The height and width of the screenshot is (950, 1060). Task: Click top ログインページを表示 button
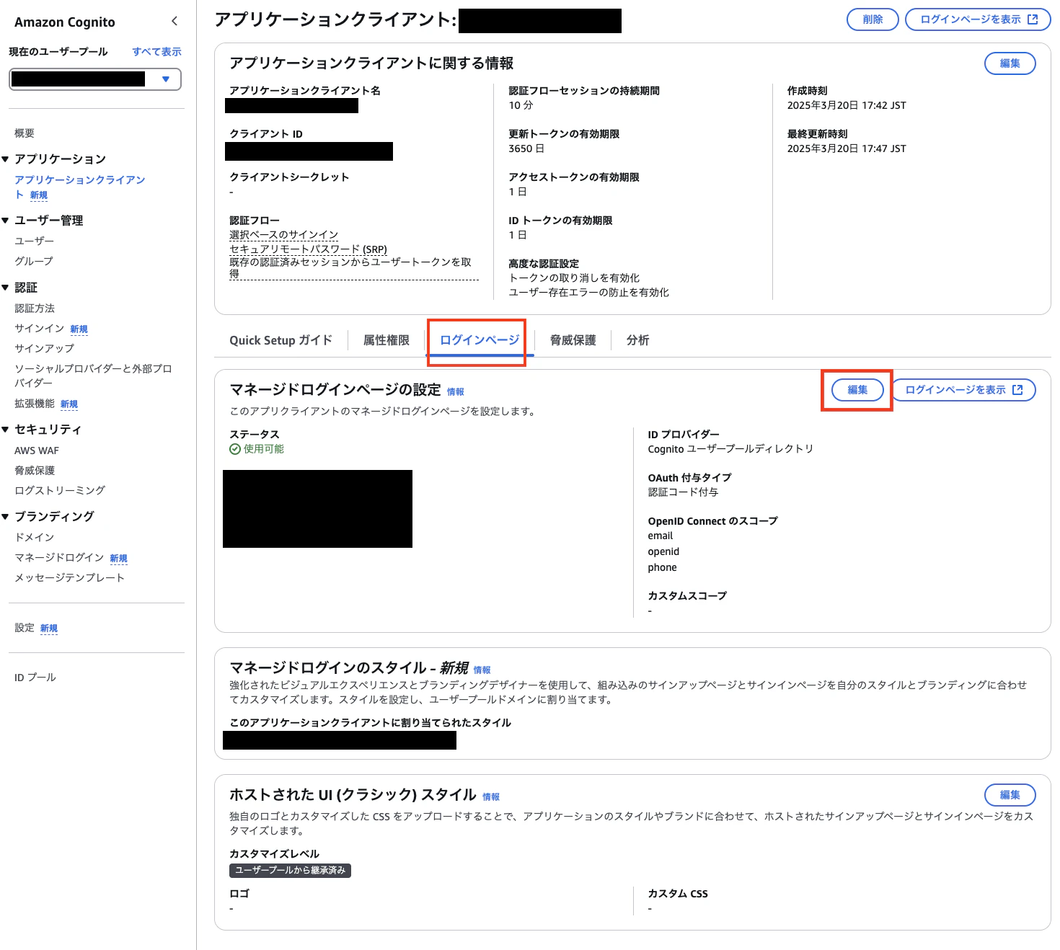[x=978, y=19]
